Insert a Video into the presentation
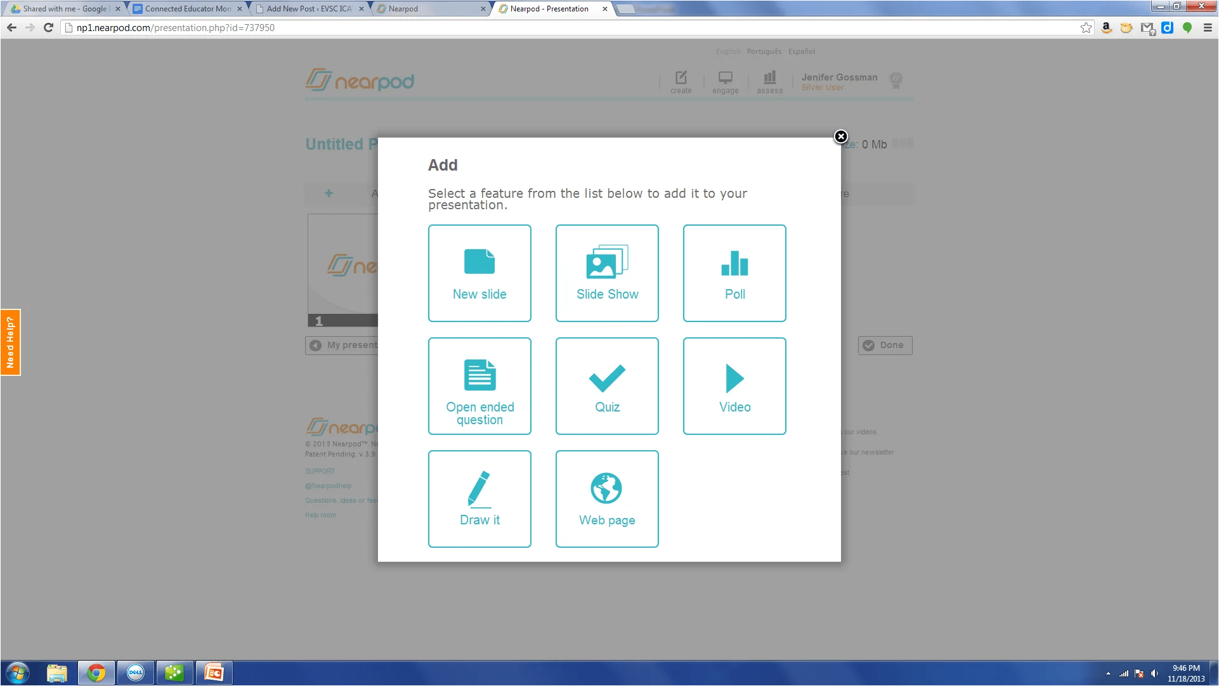Screen dimensions: 1219x686 (x=734, y=386)
